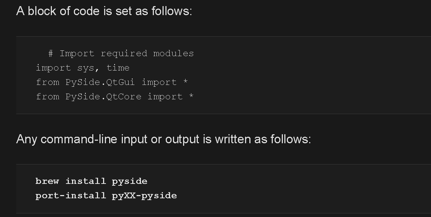Click "PySide.QtCore" in the code block

point(103,97)
